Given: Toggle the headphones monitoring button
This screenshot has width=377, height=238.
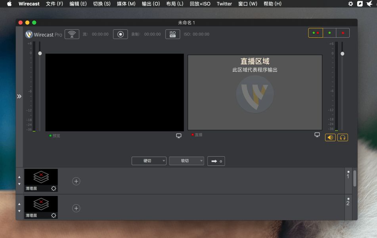Looking at the screenshot, I should [343, 138].
